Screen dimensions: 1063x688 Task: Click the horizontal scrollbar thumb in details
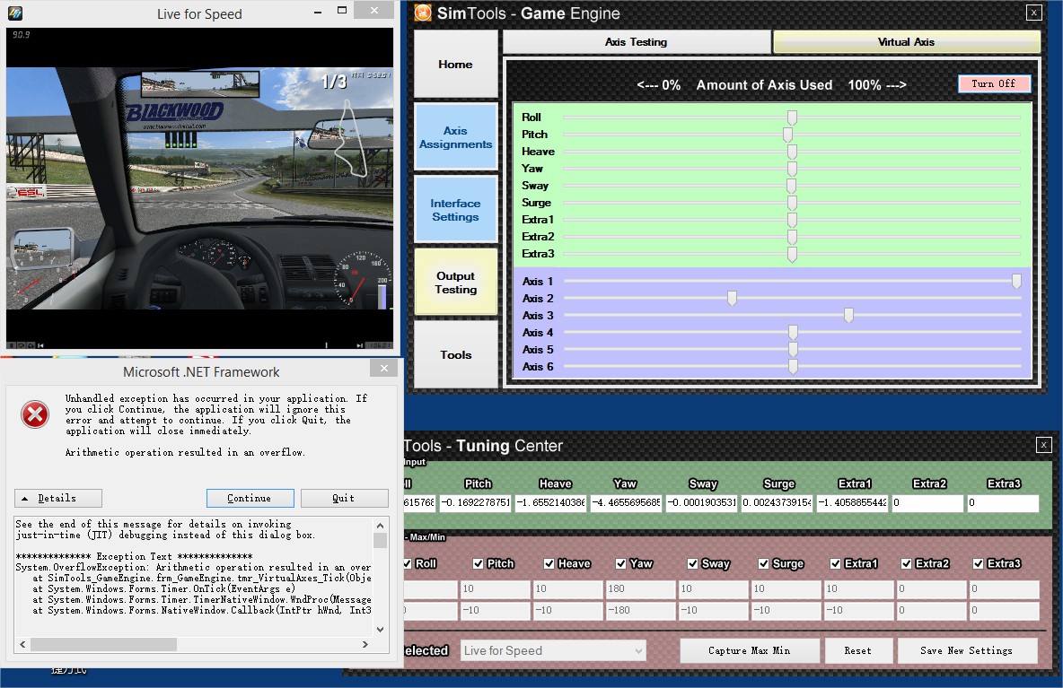(104, 644)
